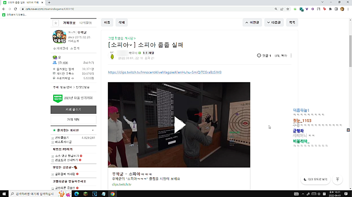Play the embedded Twitch clip video
352x197 pixels.
click(x=179, y=125)
